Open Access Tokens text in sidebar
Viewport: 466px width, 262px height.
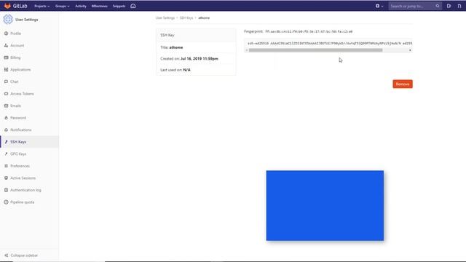22,94
